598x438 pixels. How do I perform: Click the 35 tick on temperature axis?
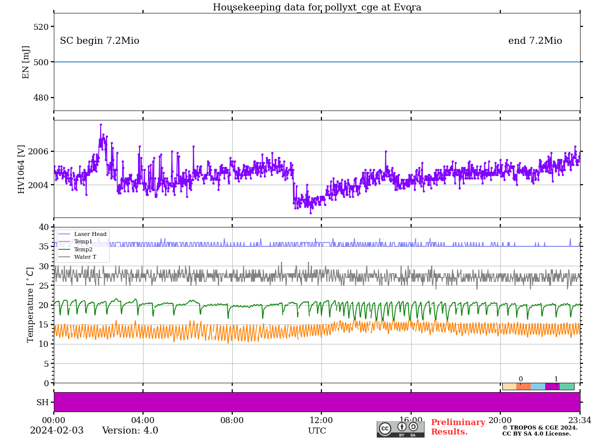click(44, 246)
